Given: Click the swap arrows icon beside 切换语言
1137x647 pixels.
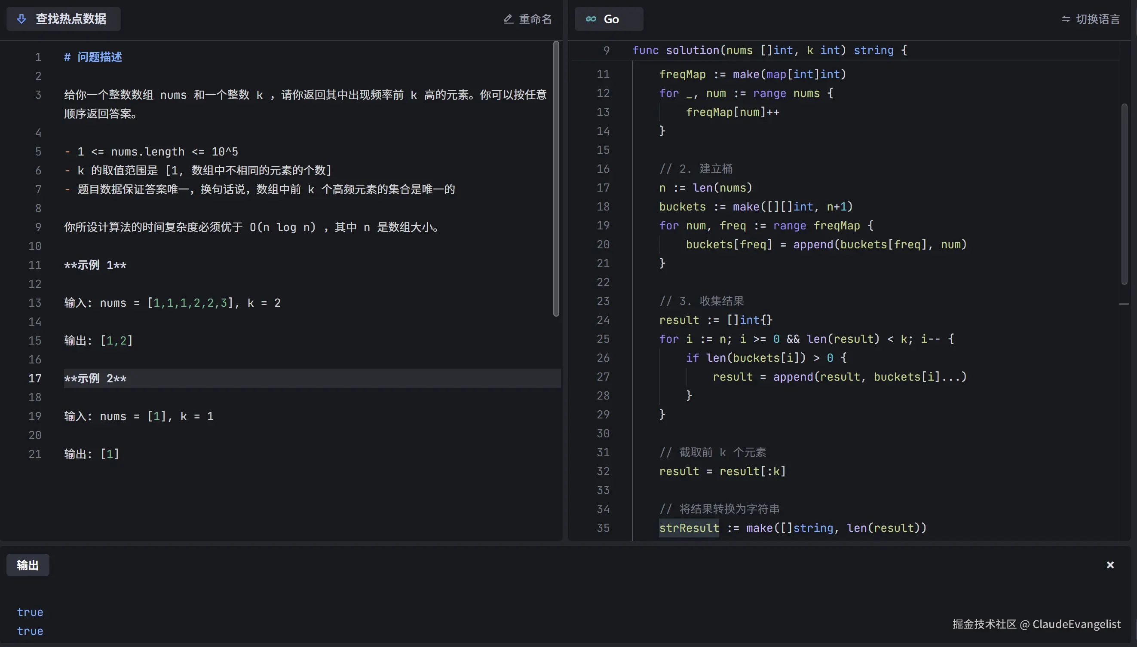Looking at the screenshot, I should (1066, 18).
